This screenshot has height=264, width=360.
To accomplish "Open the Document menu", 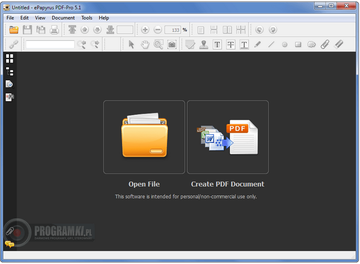I will click(x=63, y=18).
